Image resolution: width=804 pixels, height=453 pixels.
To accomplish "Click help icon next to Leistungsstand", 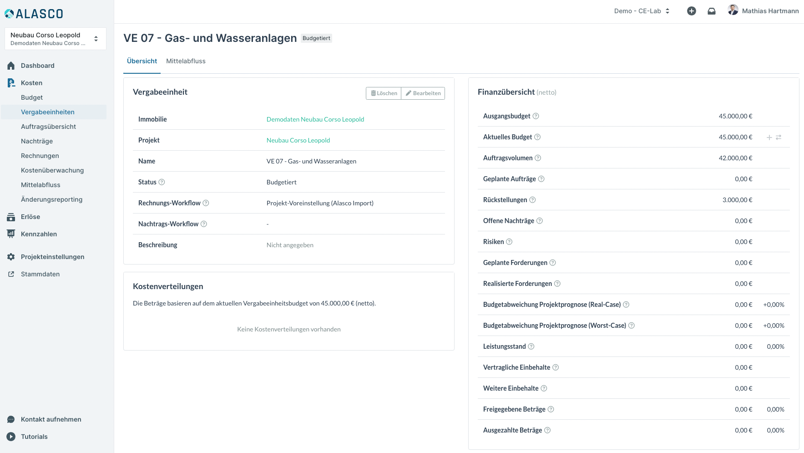I will (x=531, y=346).
